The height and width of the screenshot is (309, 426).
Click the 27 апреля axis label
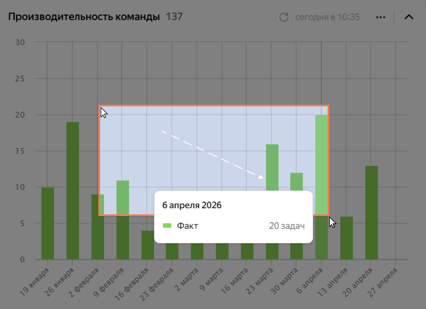383,282
